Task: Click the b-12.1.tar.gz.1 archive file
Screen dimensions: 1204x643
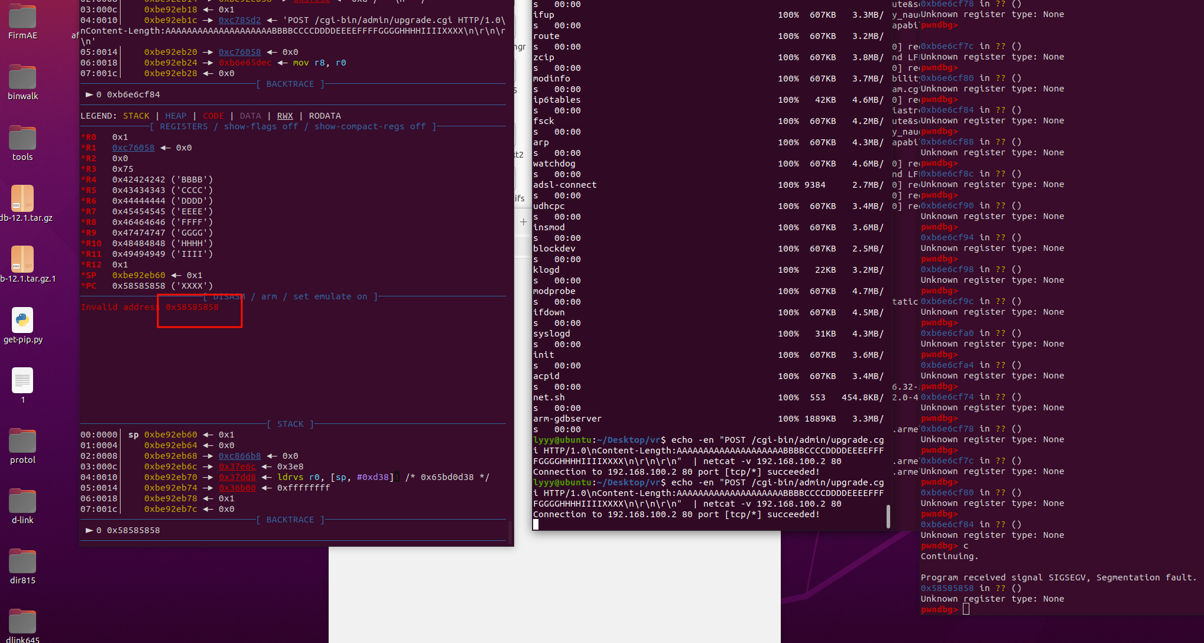Action: 22,260
